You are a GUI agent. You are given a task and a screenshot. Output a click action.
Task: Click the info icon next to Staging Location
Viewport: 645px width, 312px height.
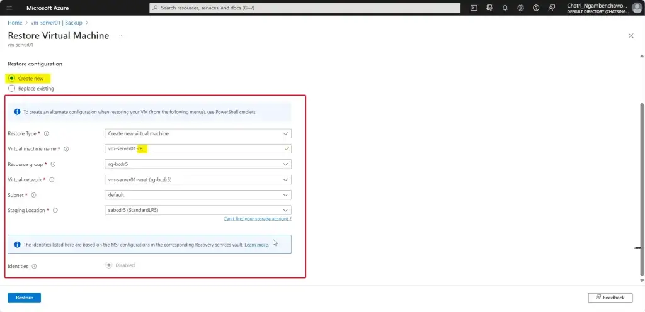[55, 210]
